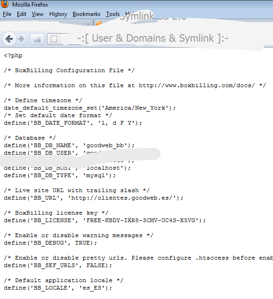The width and height of the screenshot is (273, 299).
Task: Click the 'User & Domains & Symlink' heading
Action: [153, 38]
